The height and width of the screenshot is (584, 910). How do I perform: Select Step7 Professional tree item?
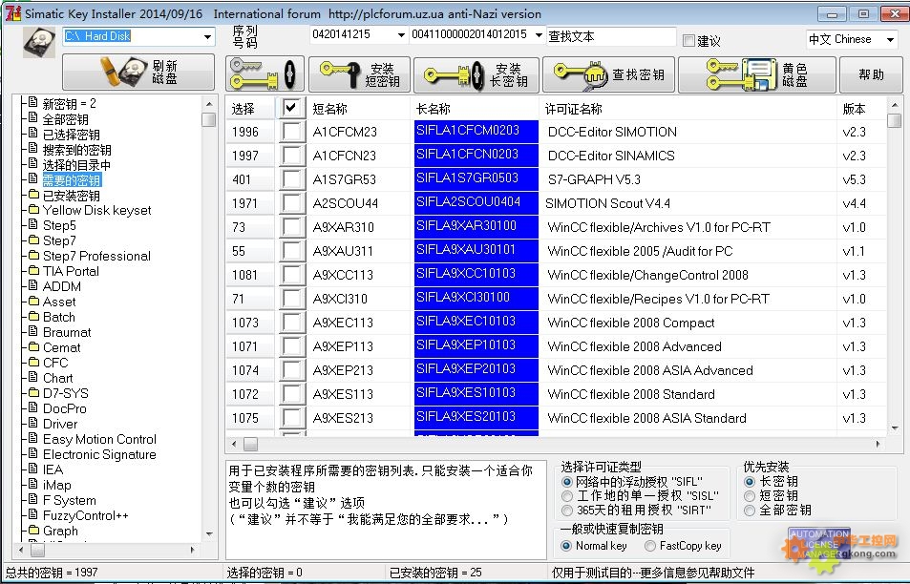point(96,256)
